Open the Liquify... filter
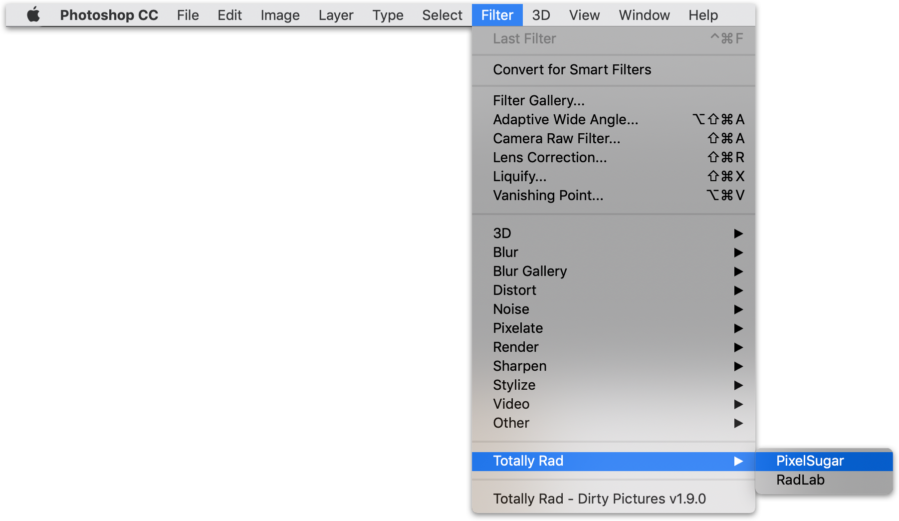Image resolution: width=899 pixels, height=521 pixels. (x=613, y=176)
